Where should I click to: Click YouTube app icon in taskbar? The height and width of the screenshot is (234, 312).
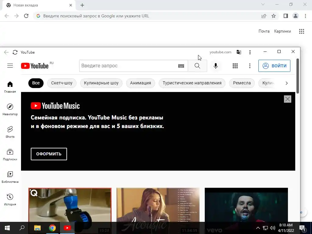tap(67, 228)
